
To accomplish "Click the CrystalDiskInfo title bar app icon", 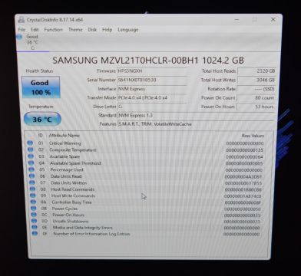I will [x=21, y=20].
